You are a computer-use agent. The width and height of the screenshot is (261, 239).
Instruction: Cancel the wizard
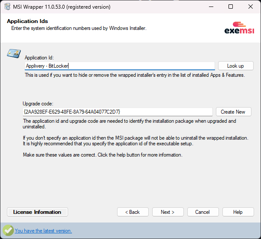tap(203, 212)
